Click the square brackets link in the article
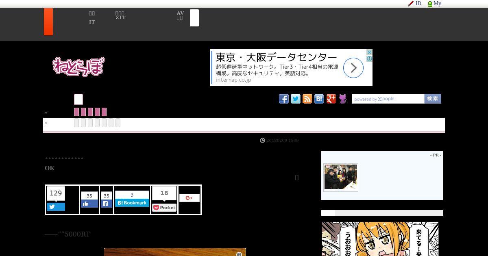Screen dimensions: 488x256 click(297, 177)
